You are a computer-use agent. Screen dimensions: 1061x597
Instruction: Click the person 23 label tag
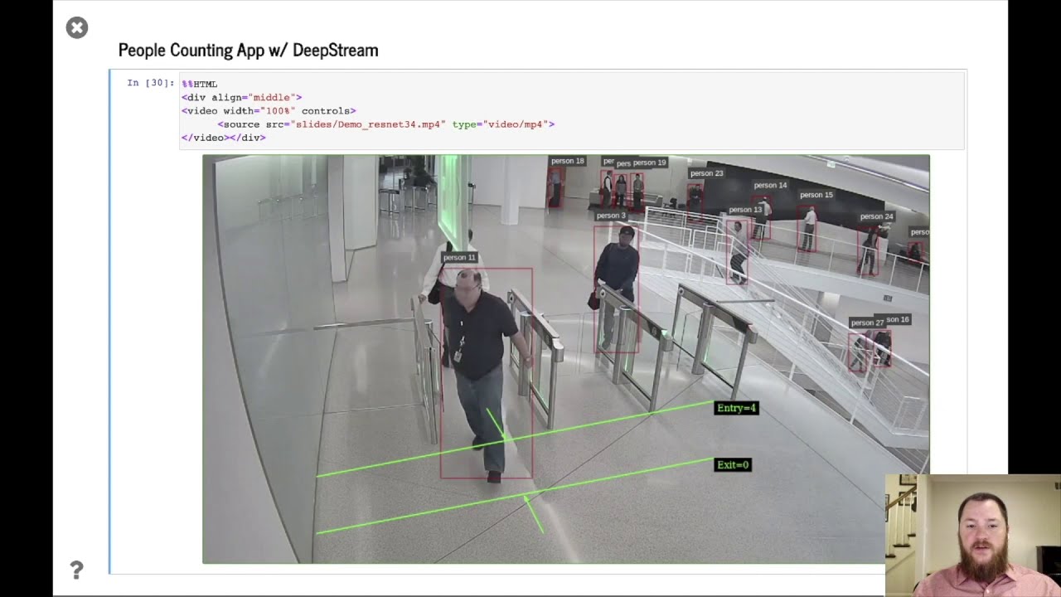706,173
